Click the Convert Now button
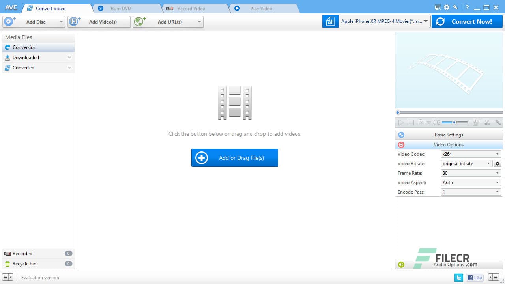Image resolution: width=505 pixels, height=284 pixels. pyautogui.click(x=467, y=21)
